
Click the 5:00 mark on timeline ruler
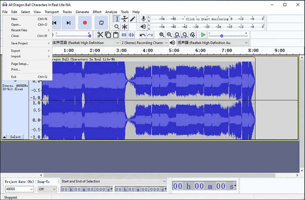(x=174, y=51)
